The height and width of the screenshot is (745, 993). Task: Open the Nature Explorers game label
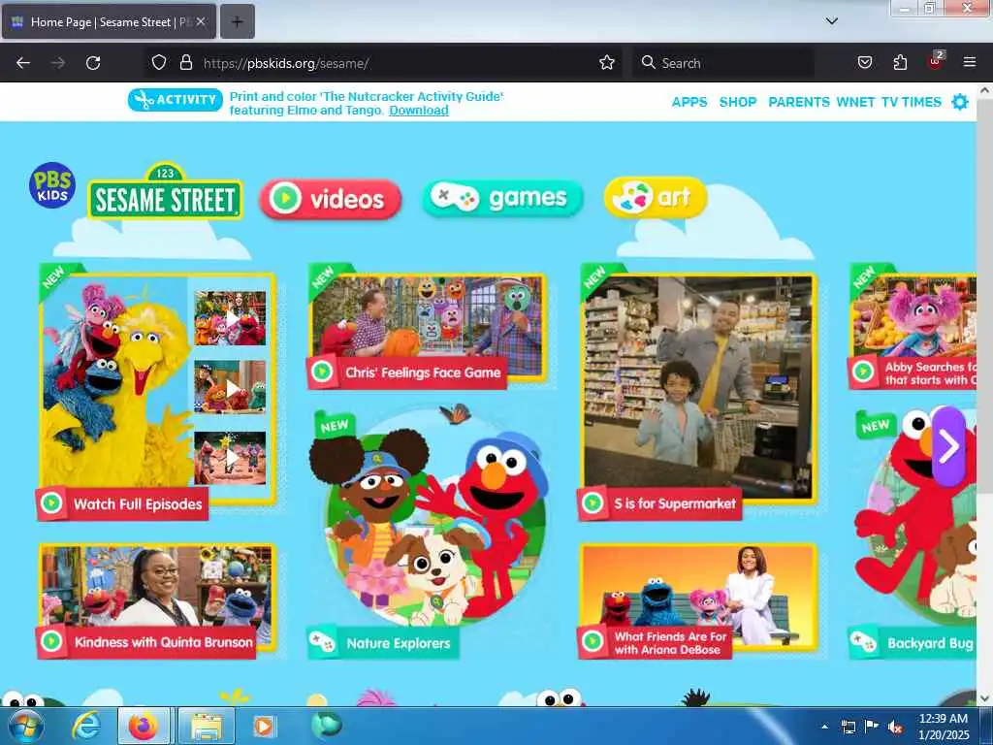click(398, 644)
